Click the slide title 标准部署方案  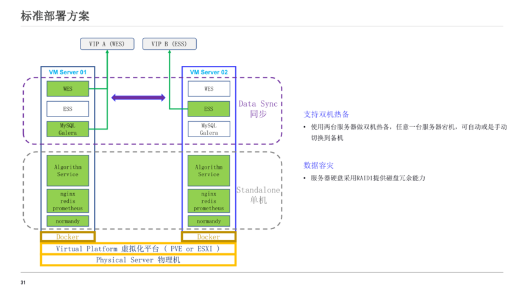point(55,16)
